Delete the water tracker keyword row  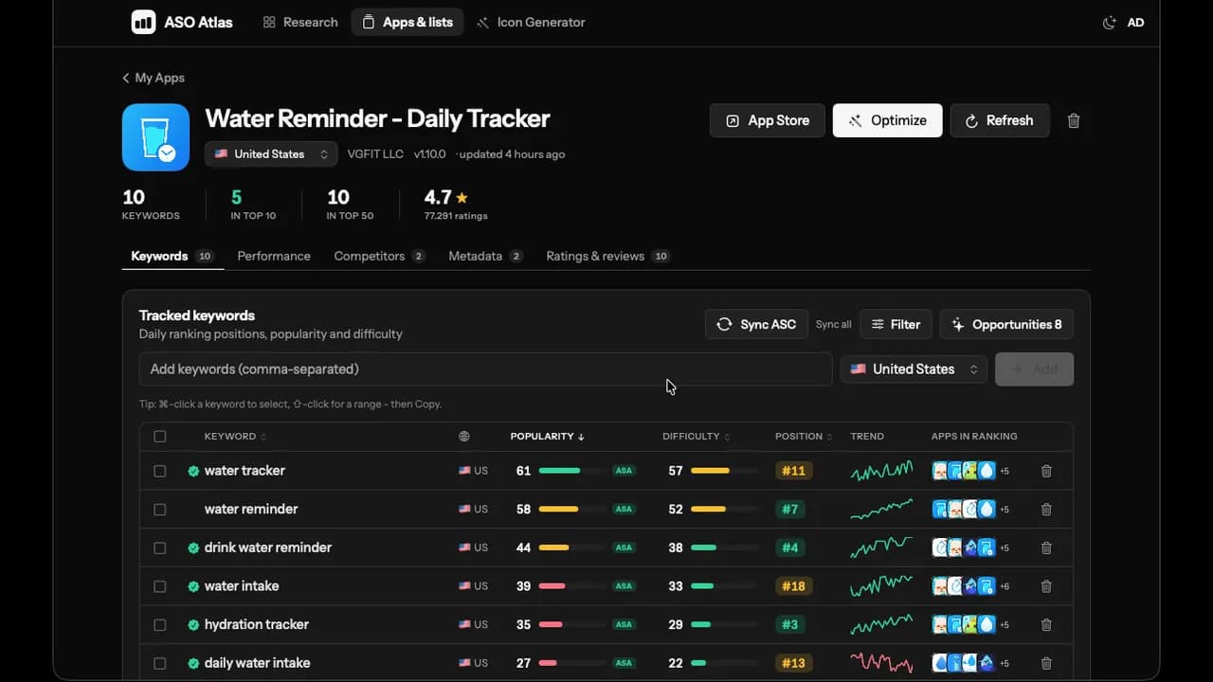pyautogui.click(x=1046, y=471)
